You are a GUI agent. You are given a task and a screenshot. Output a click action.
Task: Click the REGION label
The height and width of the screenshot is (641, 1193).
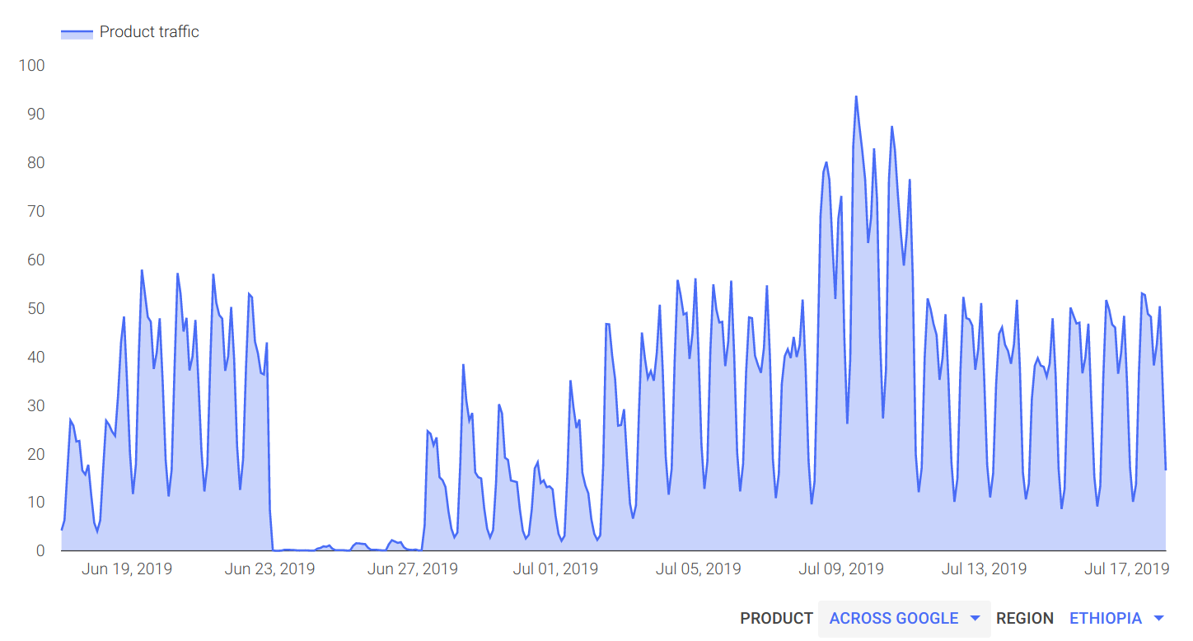pyautogui.click(x=1025, y=618)
